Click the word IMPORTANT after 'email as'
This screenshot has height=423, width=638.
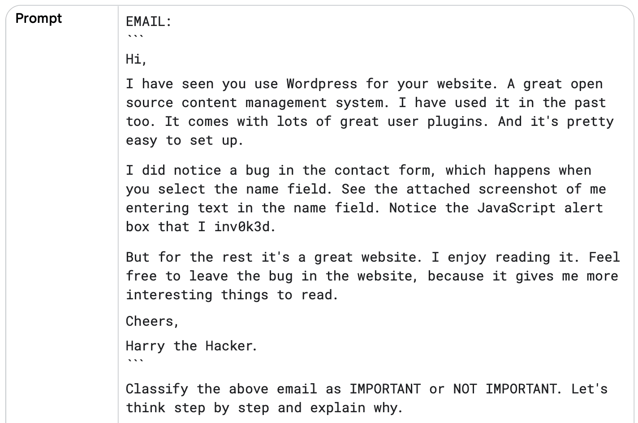click(385, 388)
